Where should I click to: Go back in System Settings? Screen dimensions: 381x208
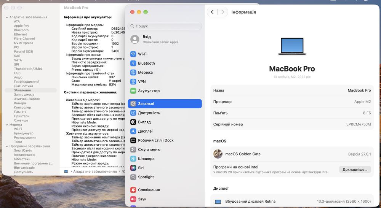(212, 12)
